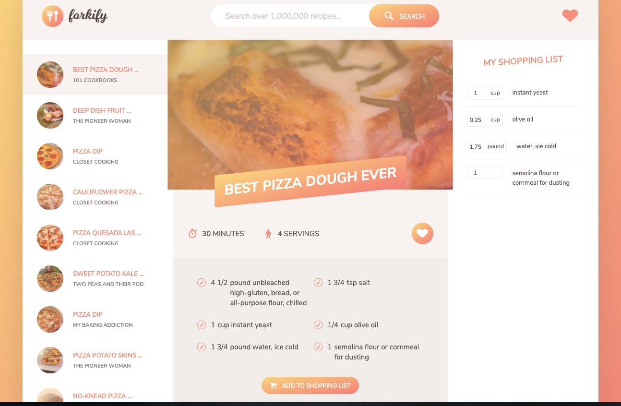
Task: Click the cart icon on Add to Shopping List
Action: [274, 385]
